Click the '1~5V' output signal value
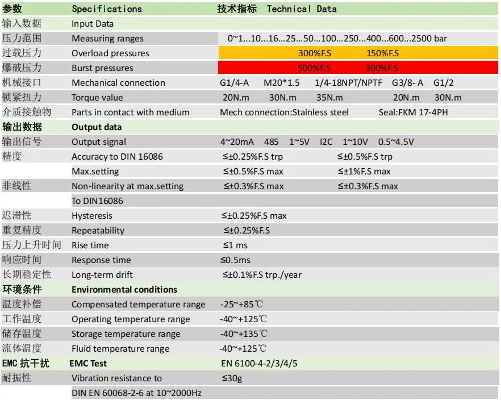The height and width of the screenshot is (400, 501). pos(299,142)
